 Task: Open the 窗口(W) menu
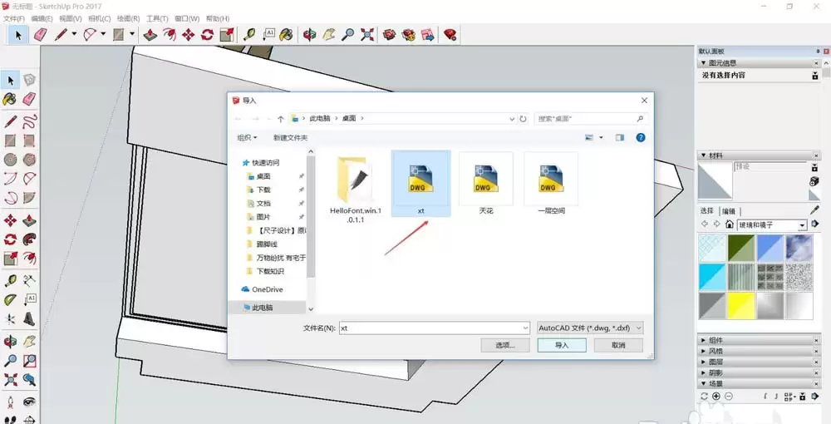(x=187, y=18)
